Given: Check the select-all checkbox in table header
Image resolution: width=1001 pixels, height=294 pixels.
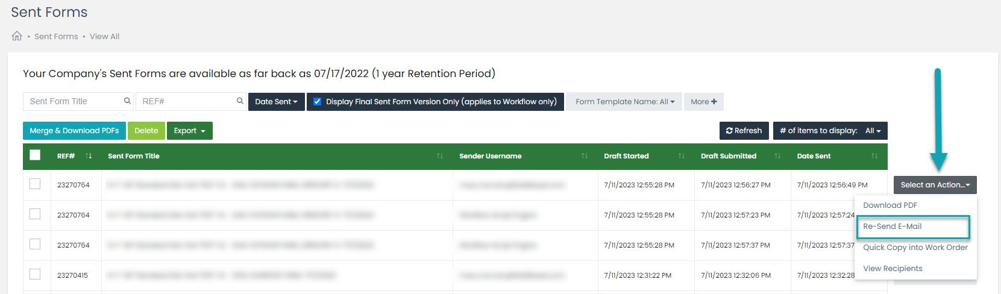Looking at the screenshot, I should pos(35,155).
